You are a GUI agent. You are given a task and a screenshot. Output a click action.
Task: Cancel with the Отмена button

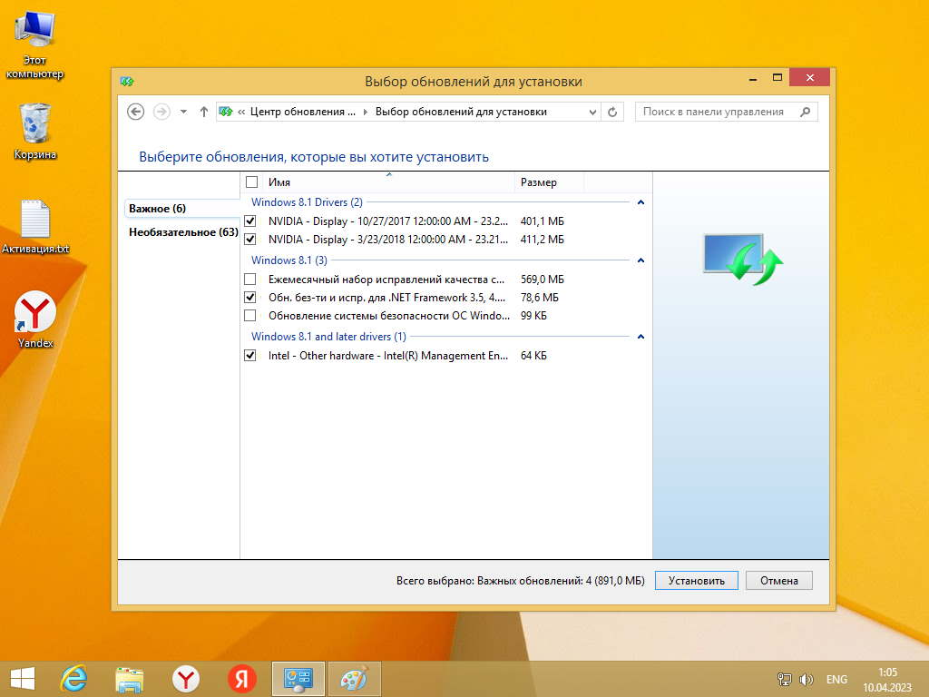click(x=778, y=580)
